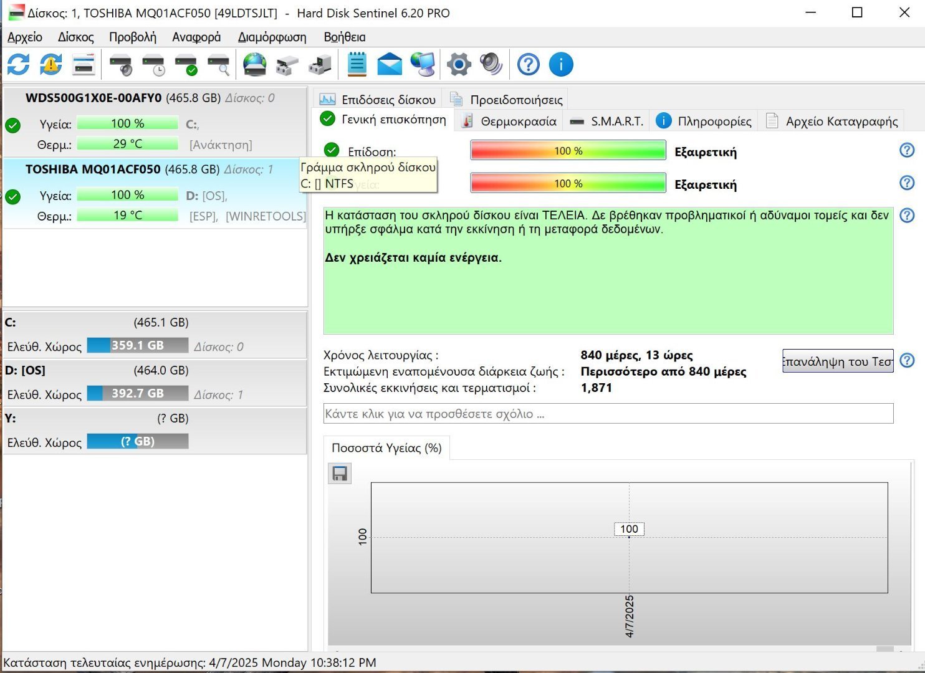The width and height of the screenshot is (925, 673).
Task: Click the help icon next to Επανάληψη button
Action: 908,361
